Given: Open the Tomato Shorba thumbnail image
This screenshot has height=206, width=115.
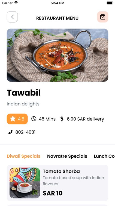Looking at the screenshot, I should (25, 183).
